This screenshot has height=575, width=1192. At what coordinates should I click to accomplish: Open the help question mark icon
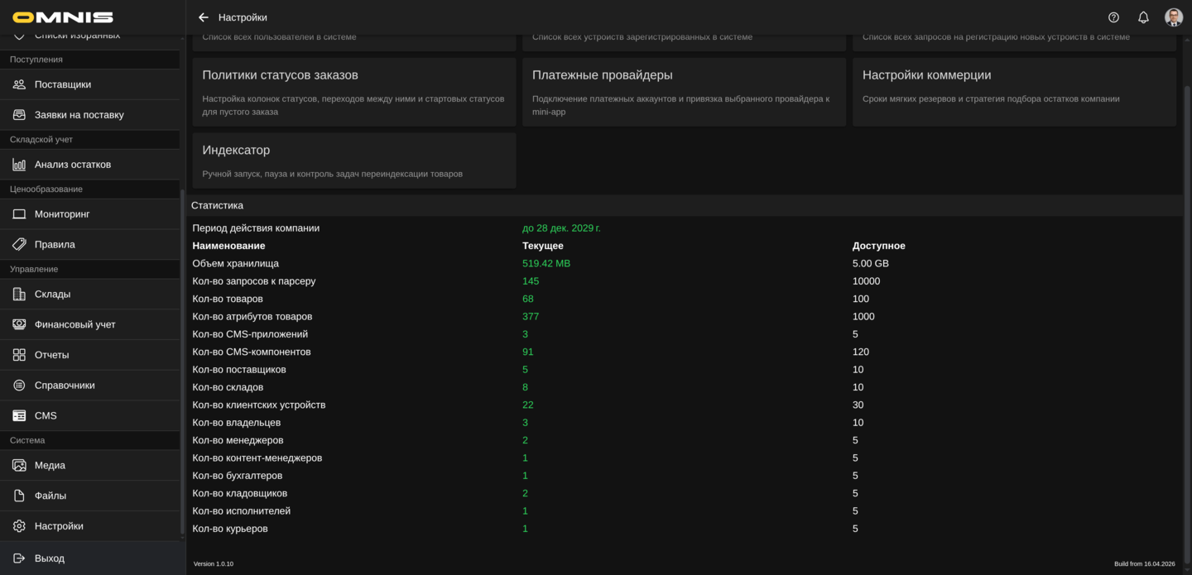(1113, 17)
